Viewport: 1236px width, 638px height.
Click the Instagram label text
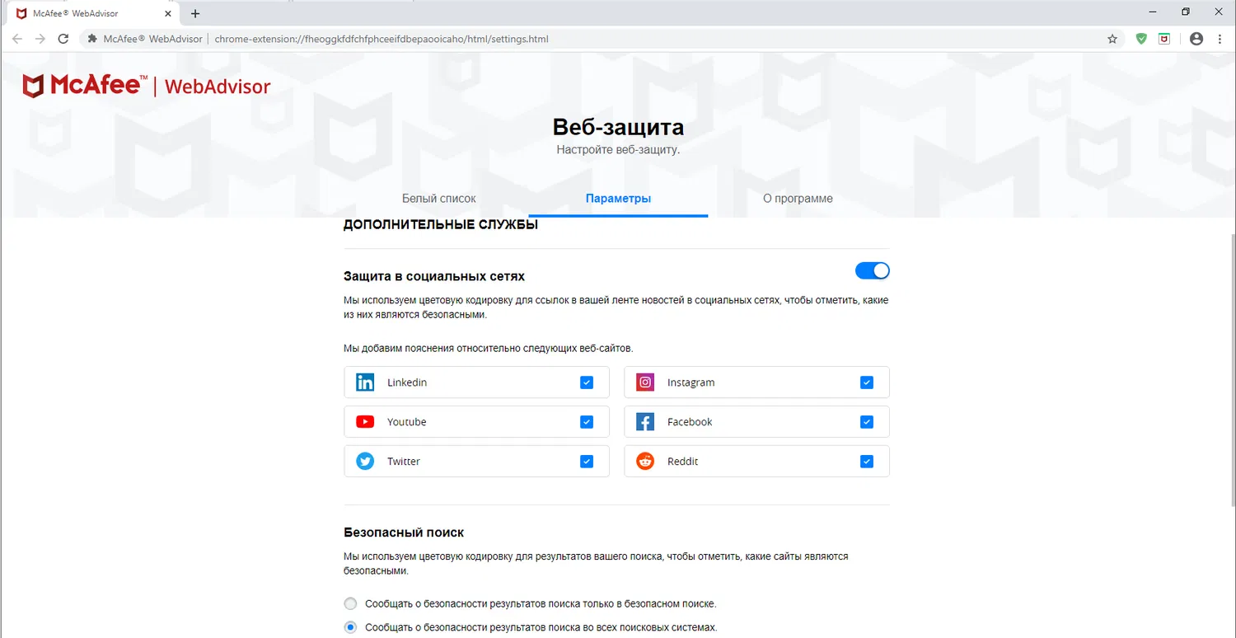click(x=691, y=382)
